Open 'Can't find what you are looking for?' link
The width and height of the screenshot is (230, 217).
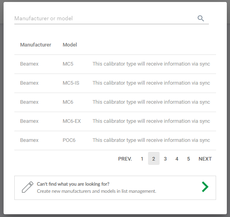pyautogui.click(x=73, y=184)
